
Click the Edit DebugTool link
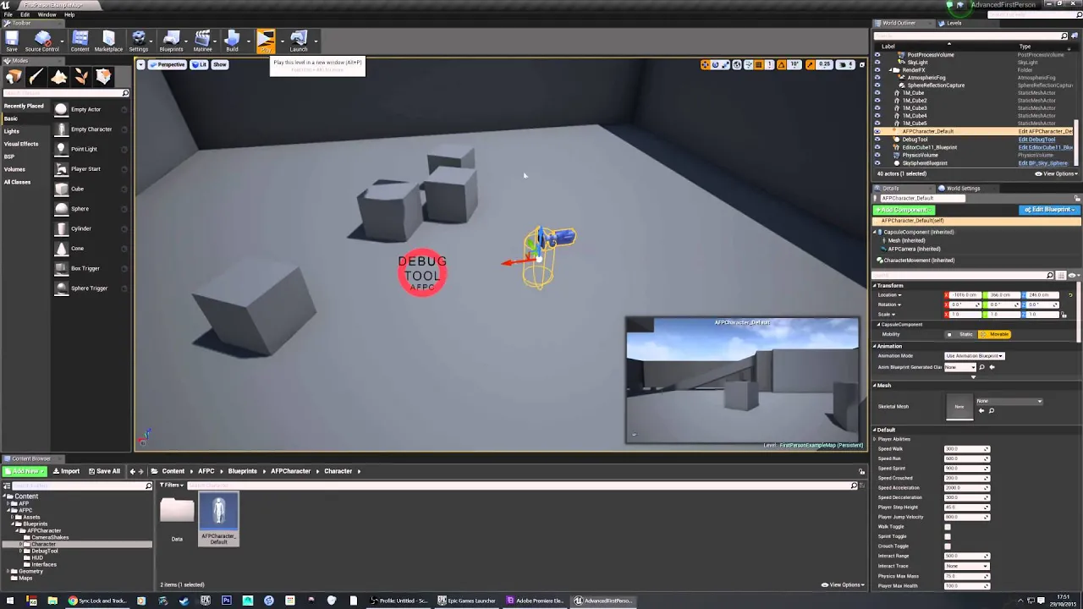click(1036, 140)
